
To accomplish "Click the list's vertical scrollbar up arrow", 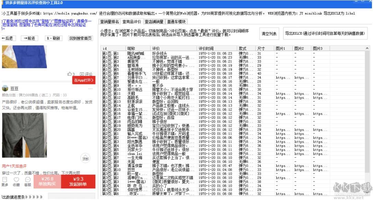I will [x=368, y=49].
